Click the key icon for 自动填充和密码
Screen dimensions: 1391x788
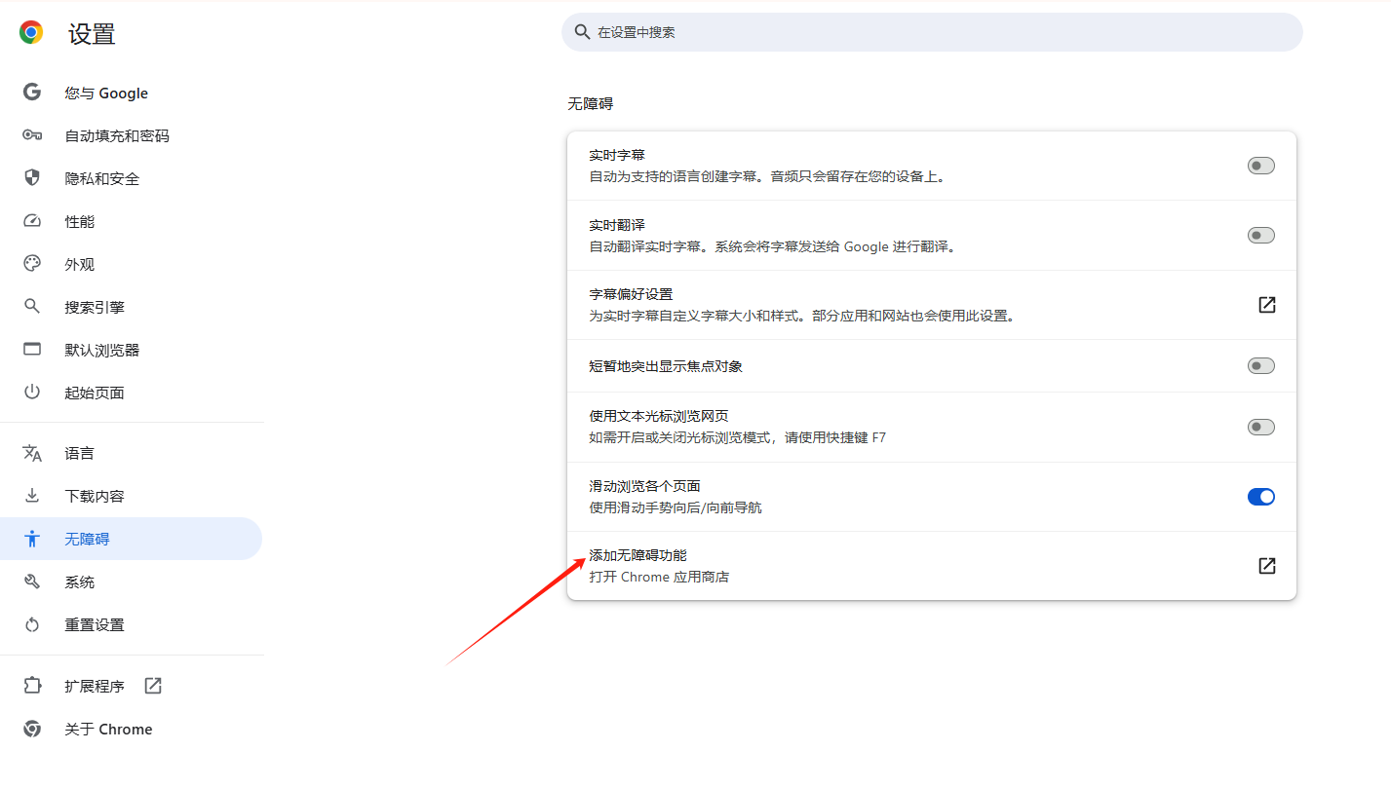[x=32, y=135]
